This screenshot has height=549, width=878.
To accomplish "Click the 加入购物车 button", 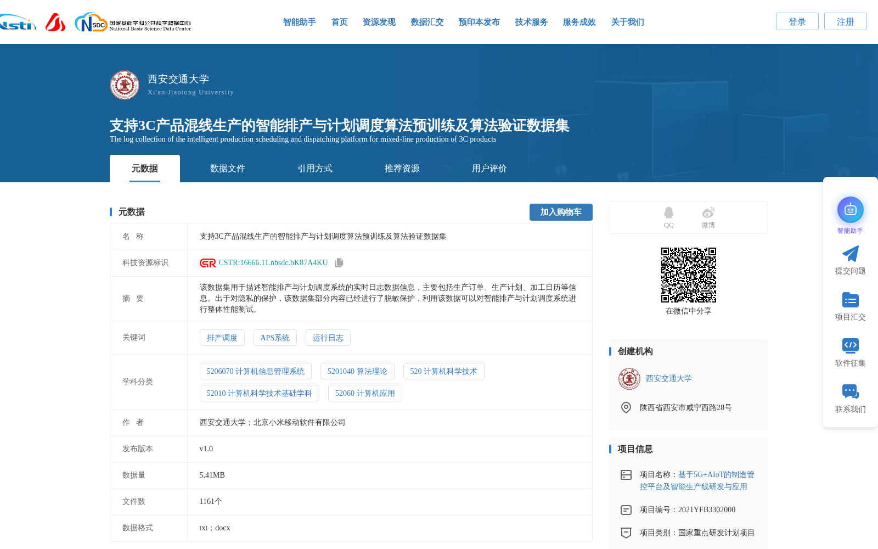I will [561, 212].
